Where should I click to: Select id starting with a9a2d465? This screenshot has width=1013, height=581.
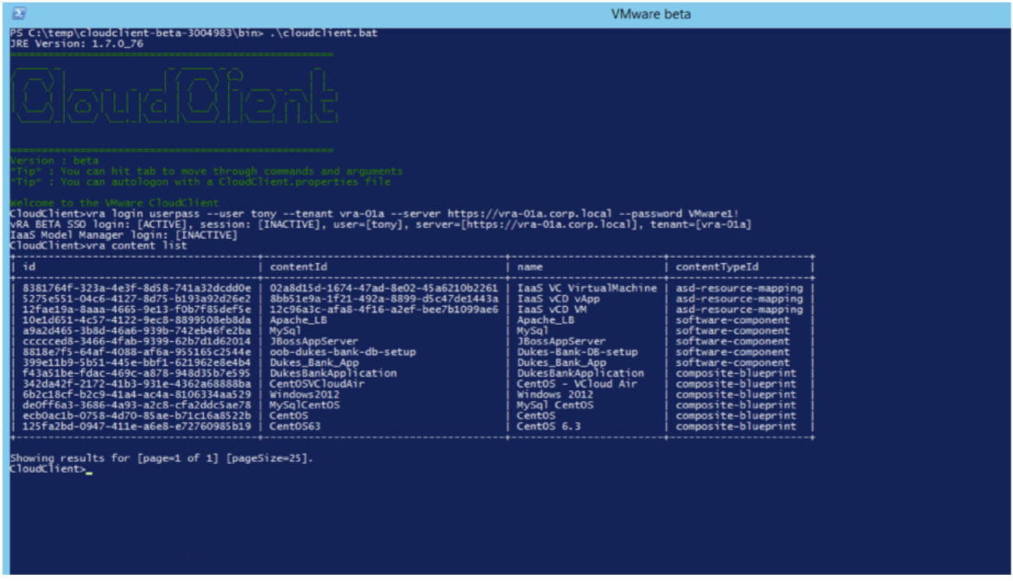[136, 331]
